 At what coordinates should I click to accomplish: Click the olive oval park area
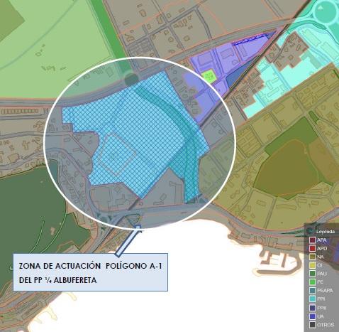point(286,168)
